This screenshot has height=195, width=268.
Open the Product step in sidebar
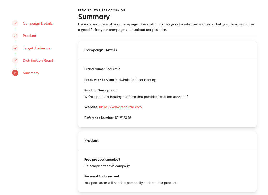click(x=29, y=36)
